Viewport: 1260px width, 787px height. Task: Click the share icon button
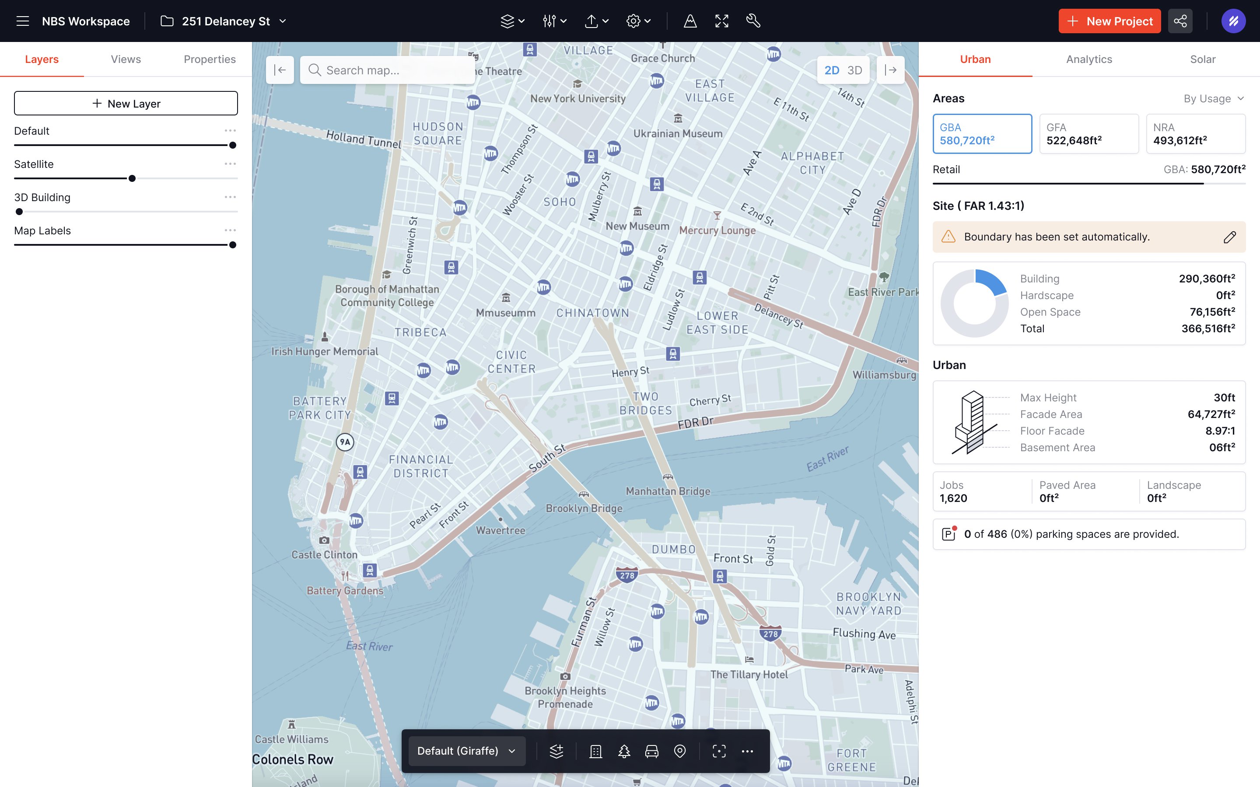click(1180, 21)
